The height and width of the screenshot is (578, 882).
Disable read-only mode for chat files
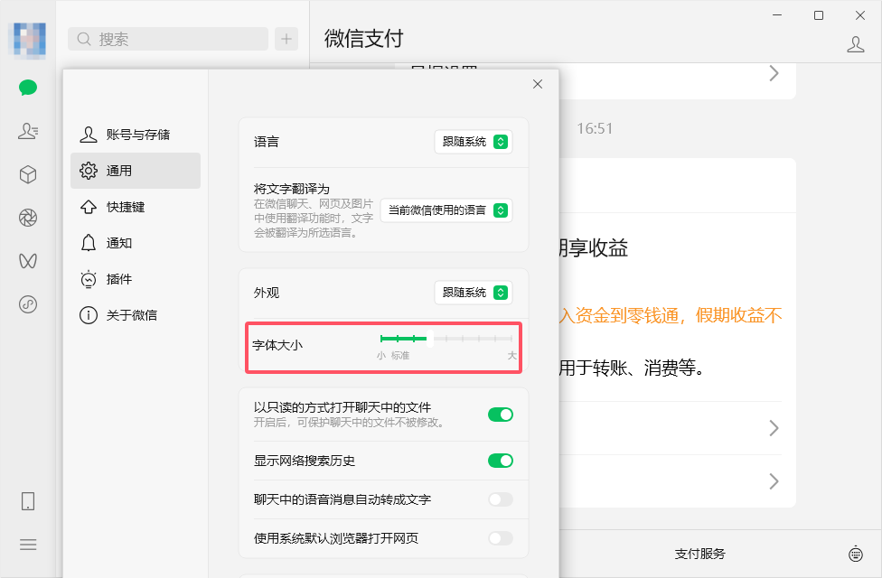(500, 414)
